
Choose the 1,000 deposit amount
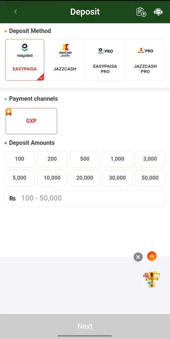point(118,159)
